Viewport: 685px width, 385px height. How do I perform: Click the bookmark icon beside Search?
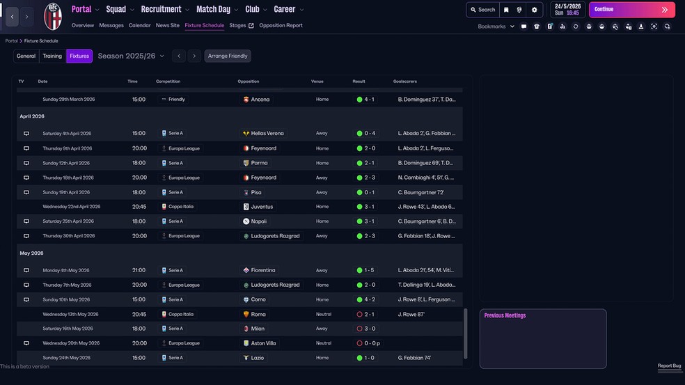click(506, 10)
